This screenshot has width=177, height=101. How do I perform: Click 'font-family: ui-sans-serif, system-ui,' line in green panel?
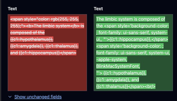click(133, 53)
